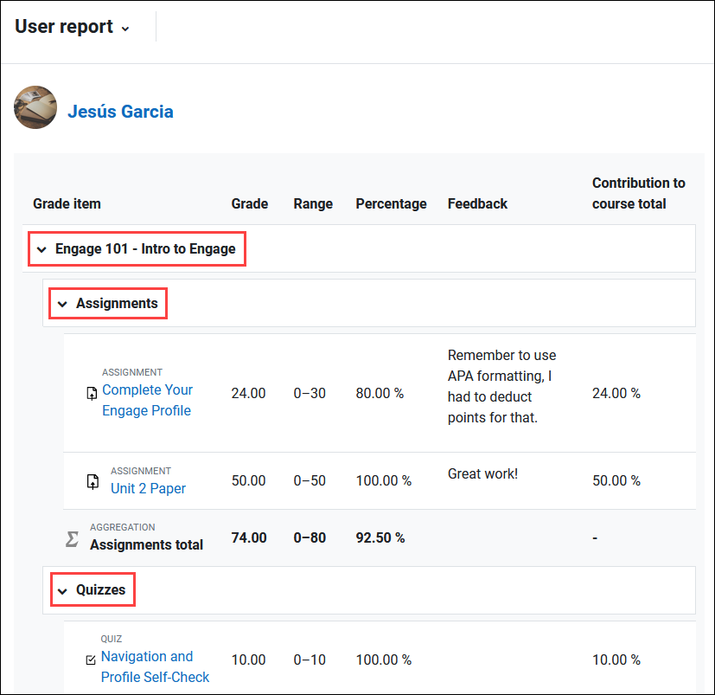This screenshot has height=695, width=715.
Task: Click the assignment icon next to Unit 2 Paper
Action: tap(92, 481)
